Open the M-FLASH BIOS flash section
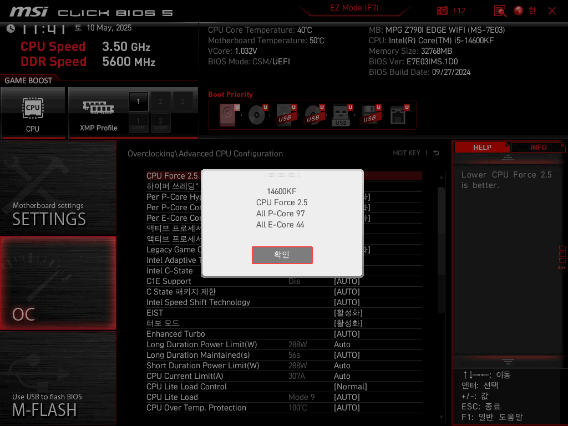The image size is (568, 426). pos(58,378)
